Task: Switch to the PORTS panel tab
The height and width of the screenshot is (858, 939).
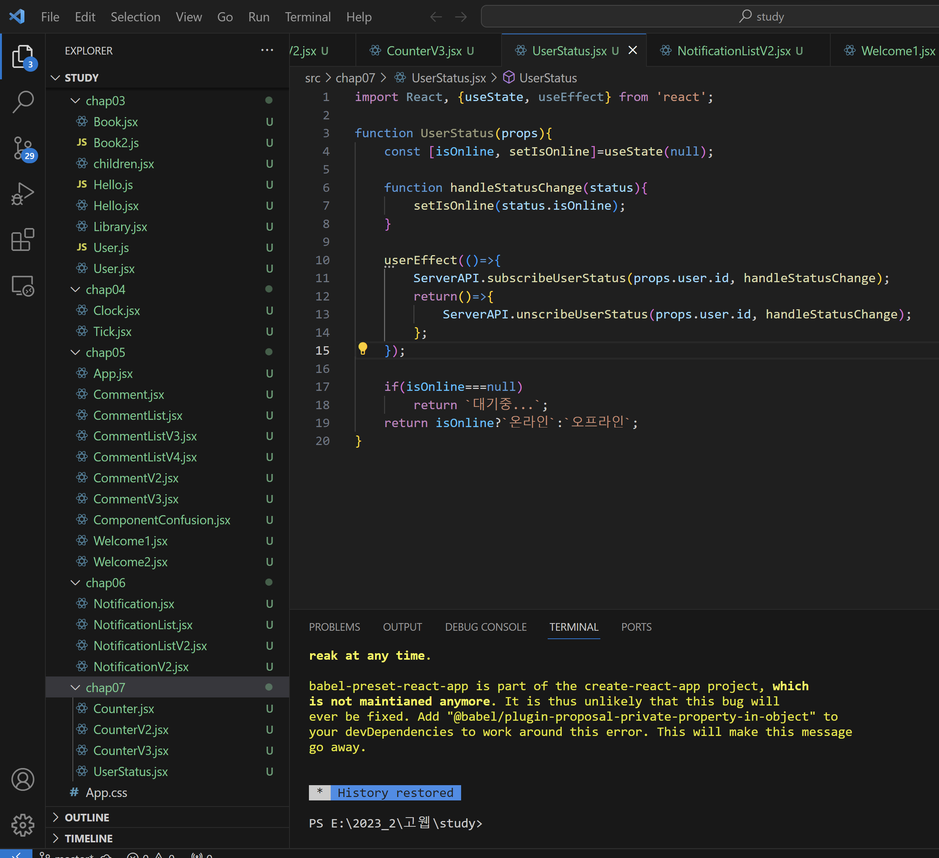Action: (x=636, y=627)
